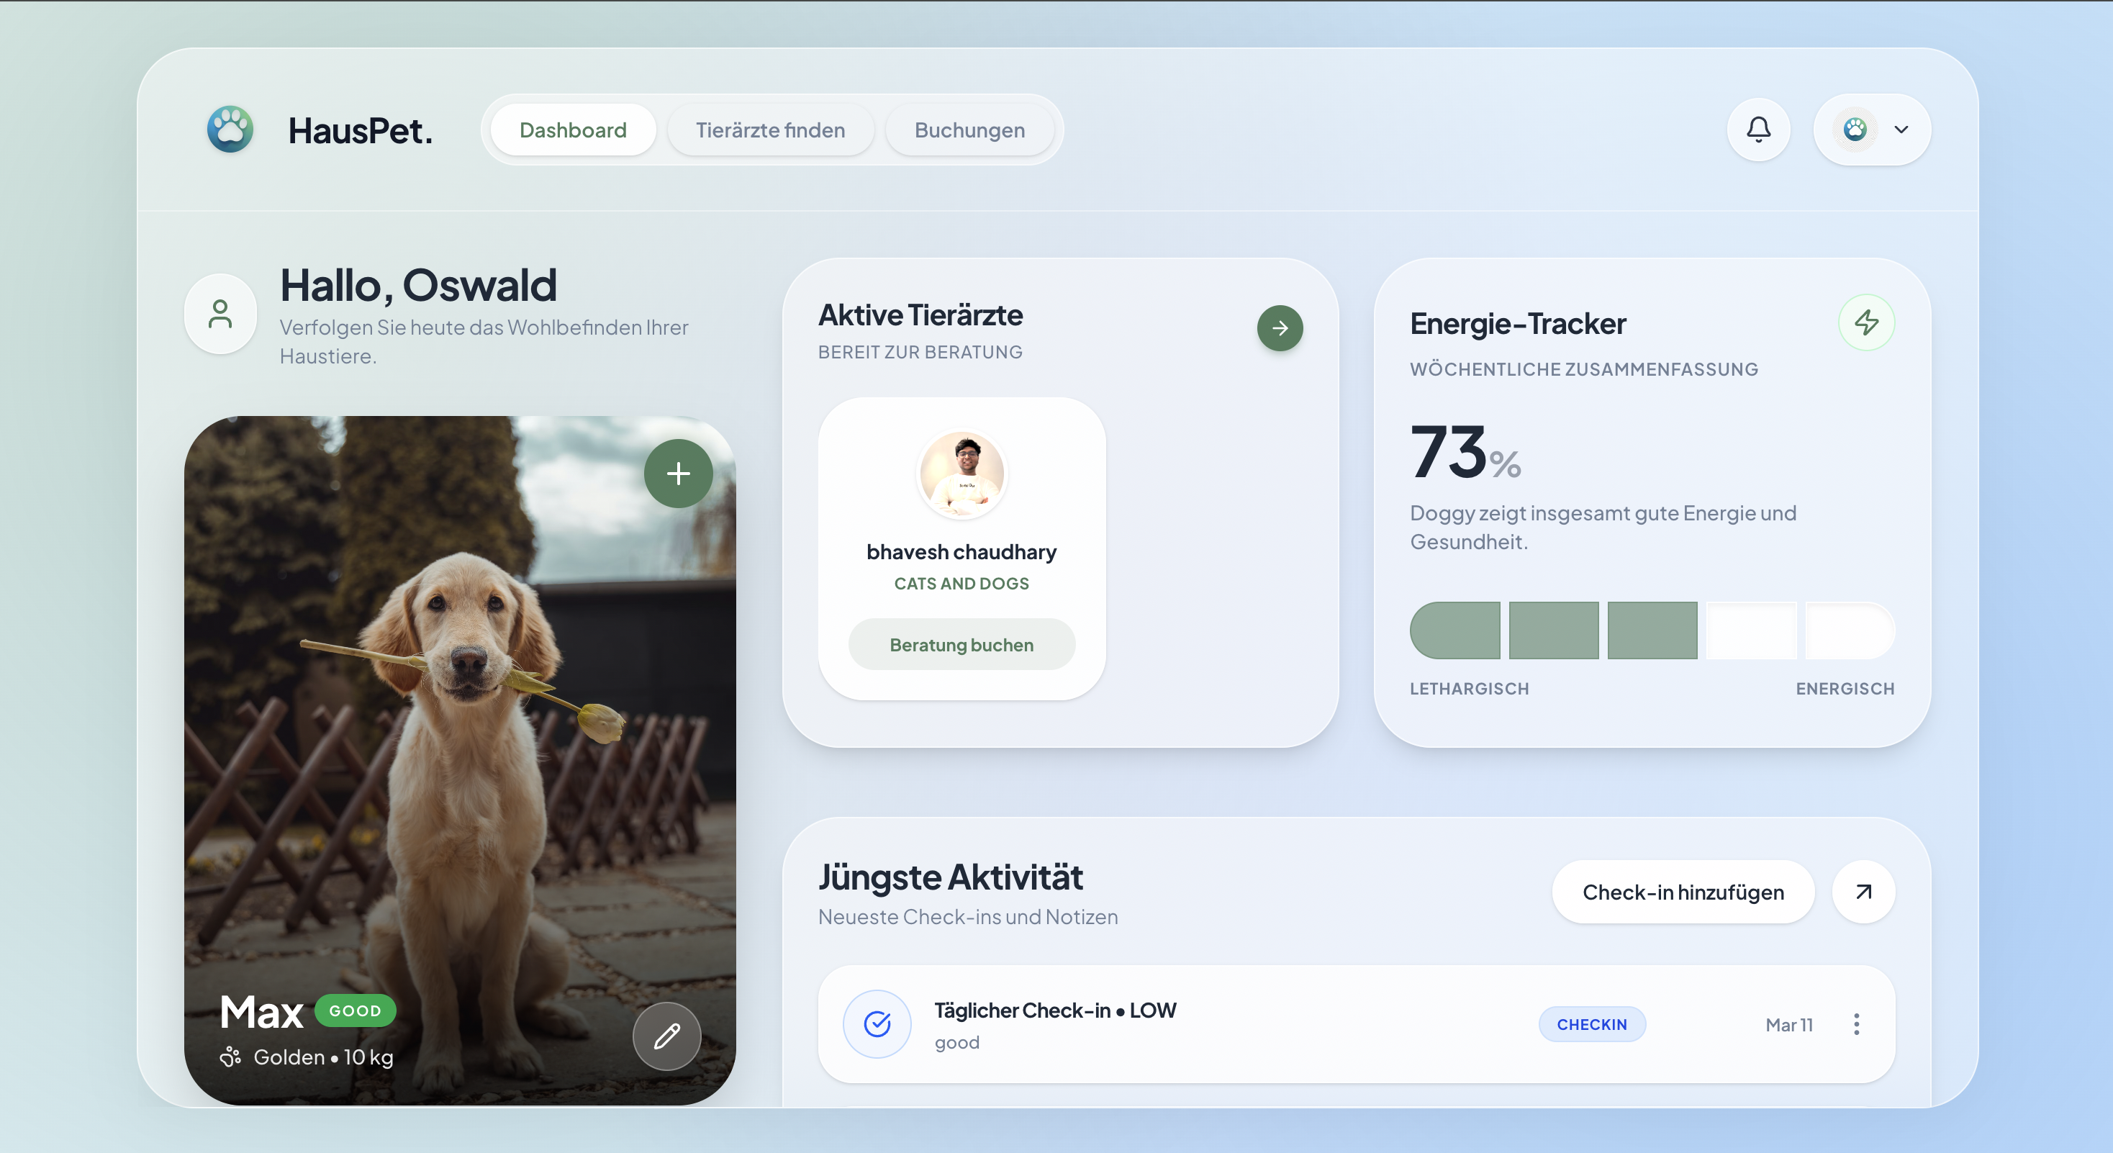Viewport: 2113px width, 1153px height.
Task: Click the HausPet paw logo
Action: pos(230,130)
